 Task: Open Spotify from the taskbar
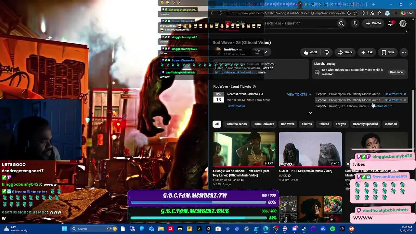[332, 229]
